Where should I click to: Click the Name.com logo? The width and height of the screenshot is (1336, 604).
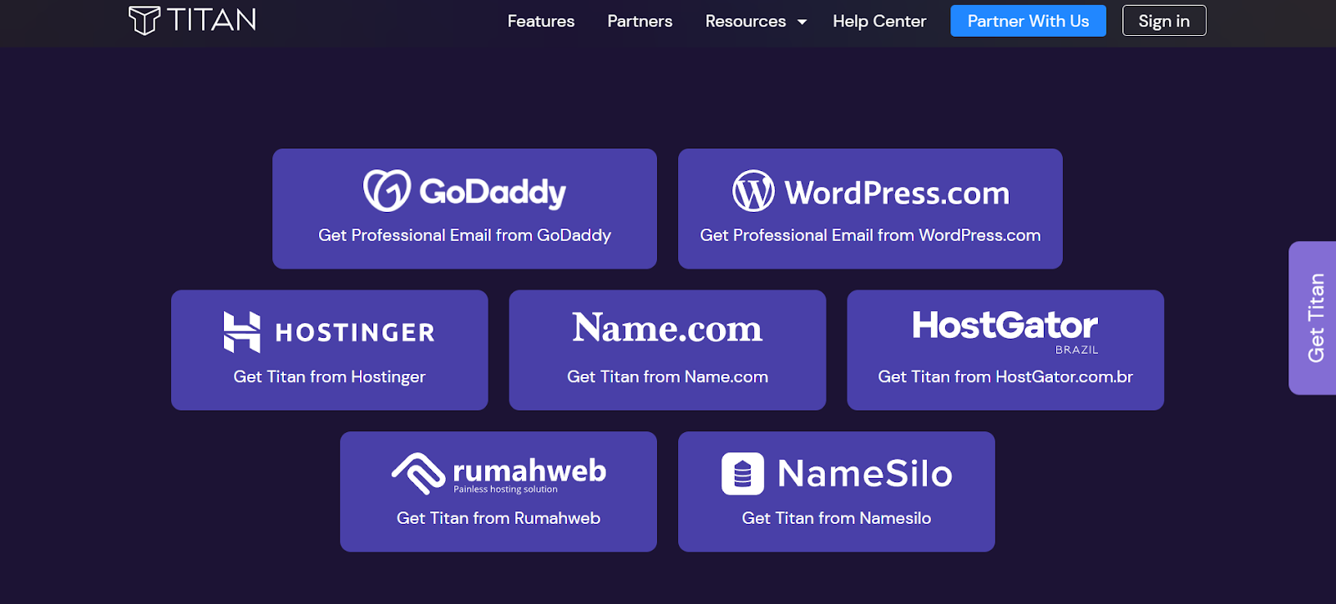tap(667, 328)
